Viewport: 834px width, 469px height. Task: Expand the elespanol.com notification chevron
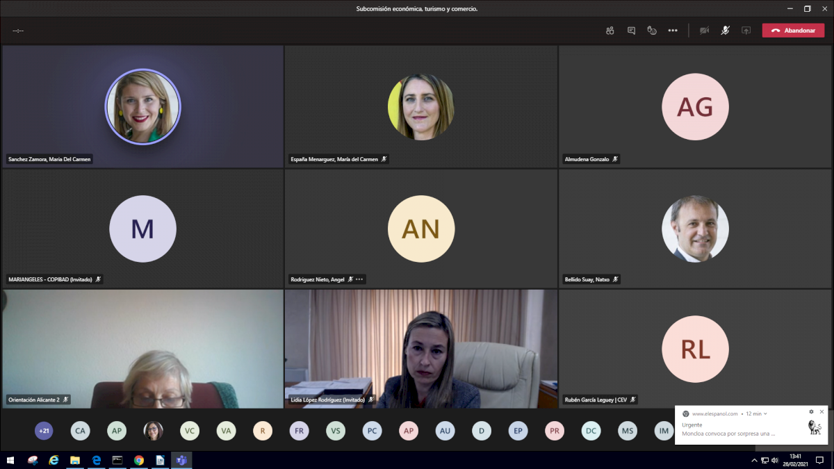coord(765,413)
